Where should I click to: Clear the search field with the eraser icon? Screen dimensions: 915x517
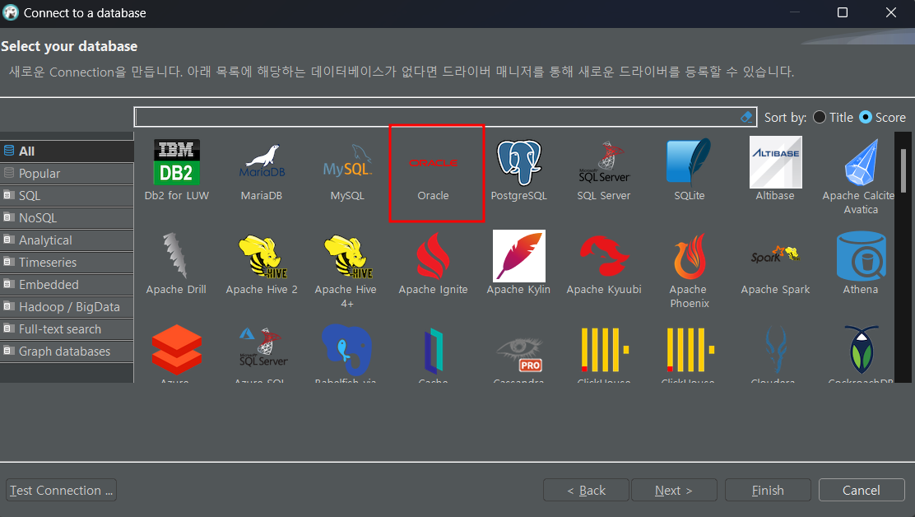tap(745, 117)
